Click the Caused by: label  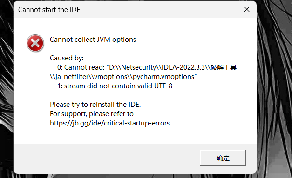(67, 58)
